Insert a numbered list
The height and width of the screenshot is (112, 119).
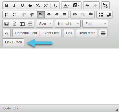[6, 15]
